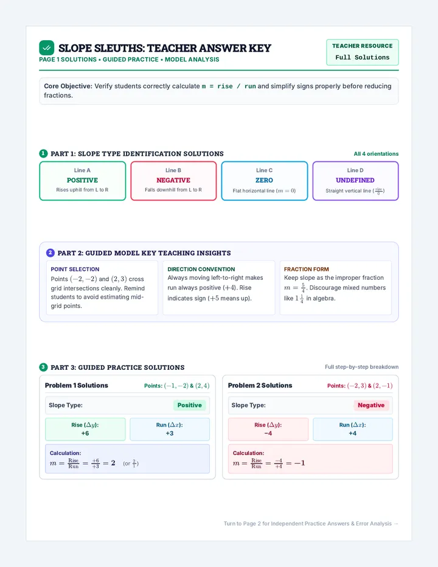438x567 pixels.
Task: Click the green checkmark logo icon
Action: (47, 47)
